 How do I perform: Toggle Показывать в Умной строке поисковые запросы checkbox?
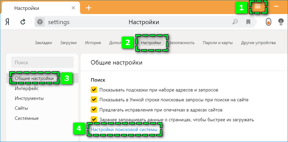point(94,100)
